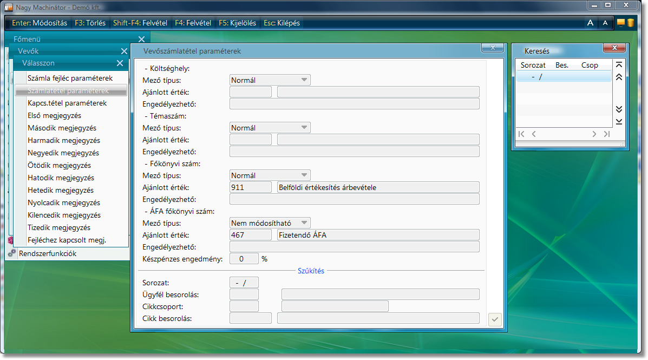Step left in Keresés navigator
The image size is (648, 360).
click(534, 134)
